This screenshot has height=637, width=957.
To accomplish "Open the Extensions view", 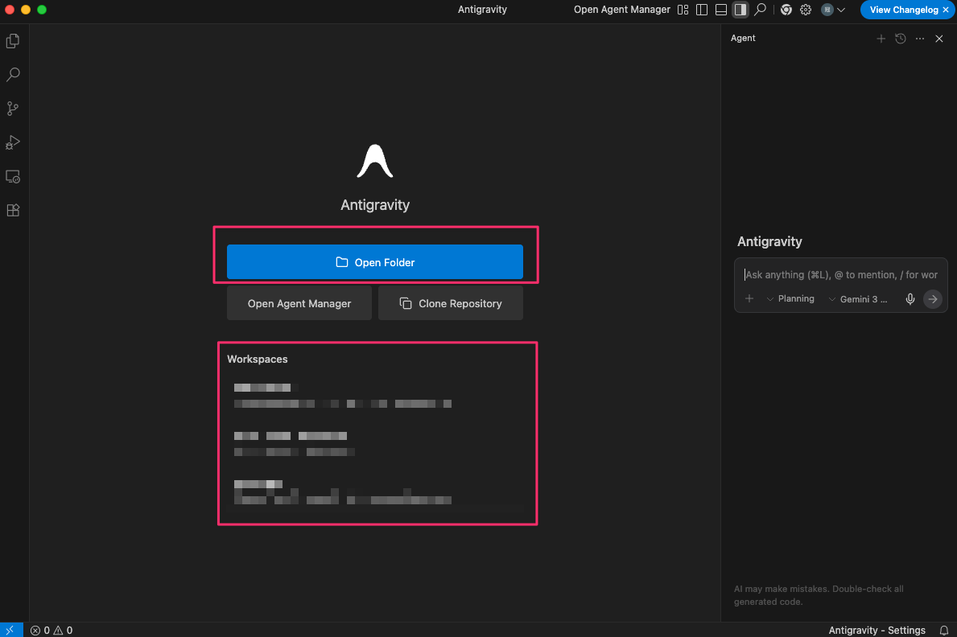I will [13, 211].
